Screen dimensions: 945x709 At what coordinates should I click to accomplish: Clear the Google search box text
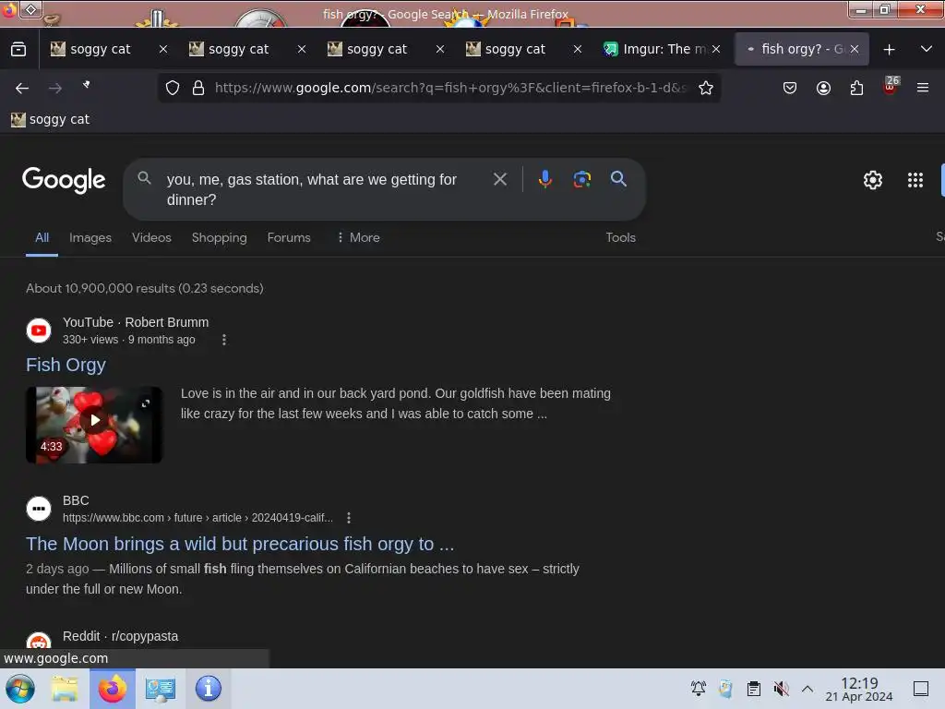tap(499, 179)
